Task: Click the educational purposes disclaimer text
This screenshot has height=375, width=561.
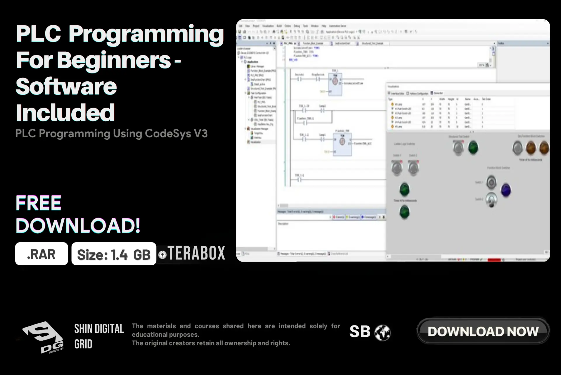Action: (236, 334)
